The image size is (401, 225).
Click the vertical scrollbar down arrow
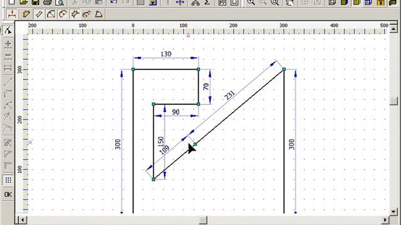click(393, 211)
